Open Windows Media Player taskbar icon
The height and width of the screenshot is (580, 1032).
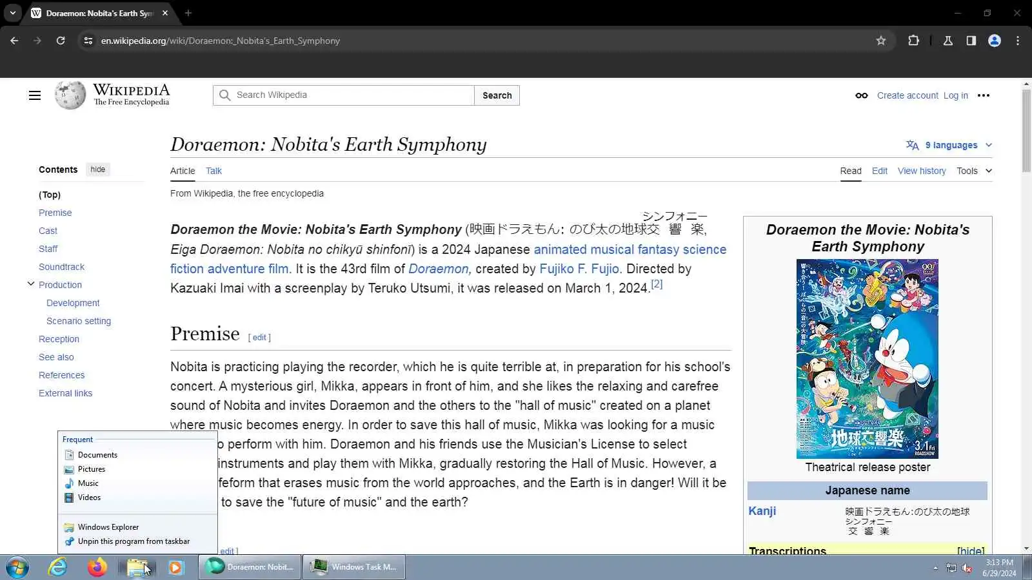pyautogui.click(x=175, y=567)
